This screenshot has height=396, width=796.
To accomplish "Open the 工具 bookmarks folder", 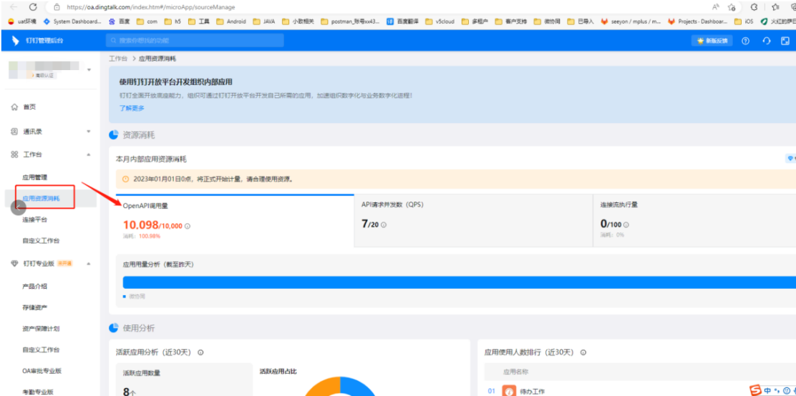I will coord(198,21).
